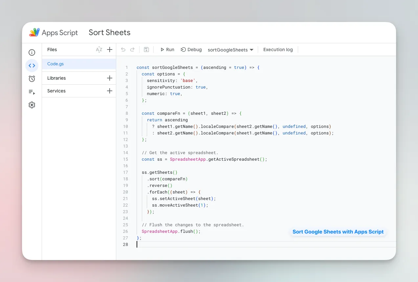Image resolution: width=418 pixels, height=282 pixels.
Task: Start a Debug session
Action: [191, 50]
